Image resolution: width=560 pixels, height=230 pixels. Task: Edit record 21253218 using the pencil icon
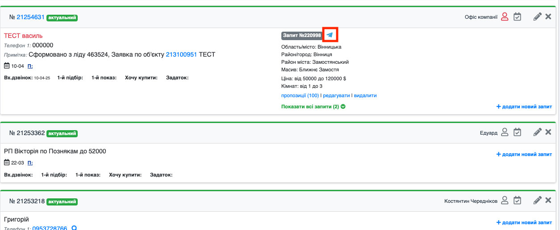coord(538,201)
